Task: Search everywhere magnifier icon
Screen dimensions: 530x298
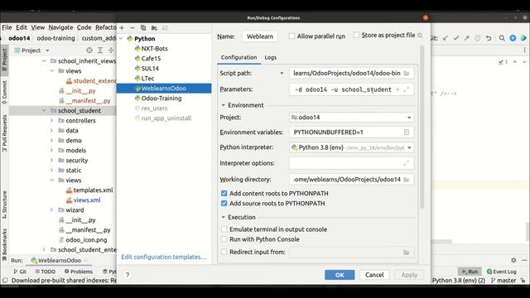Action: (x=502, y=38)
